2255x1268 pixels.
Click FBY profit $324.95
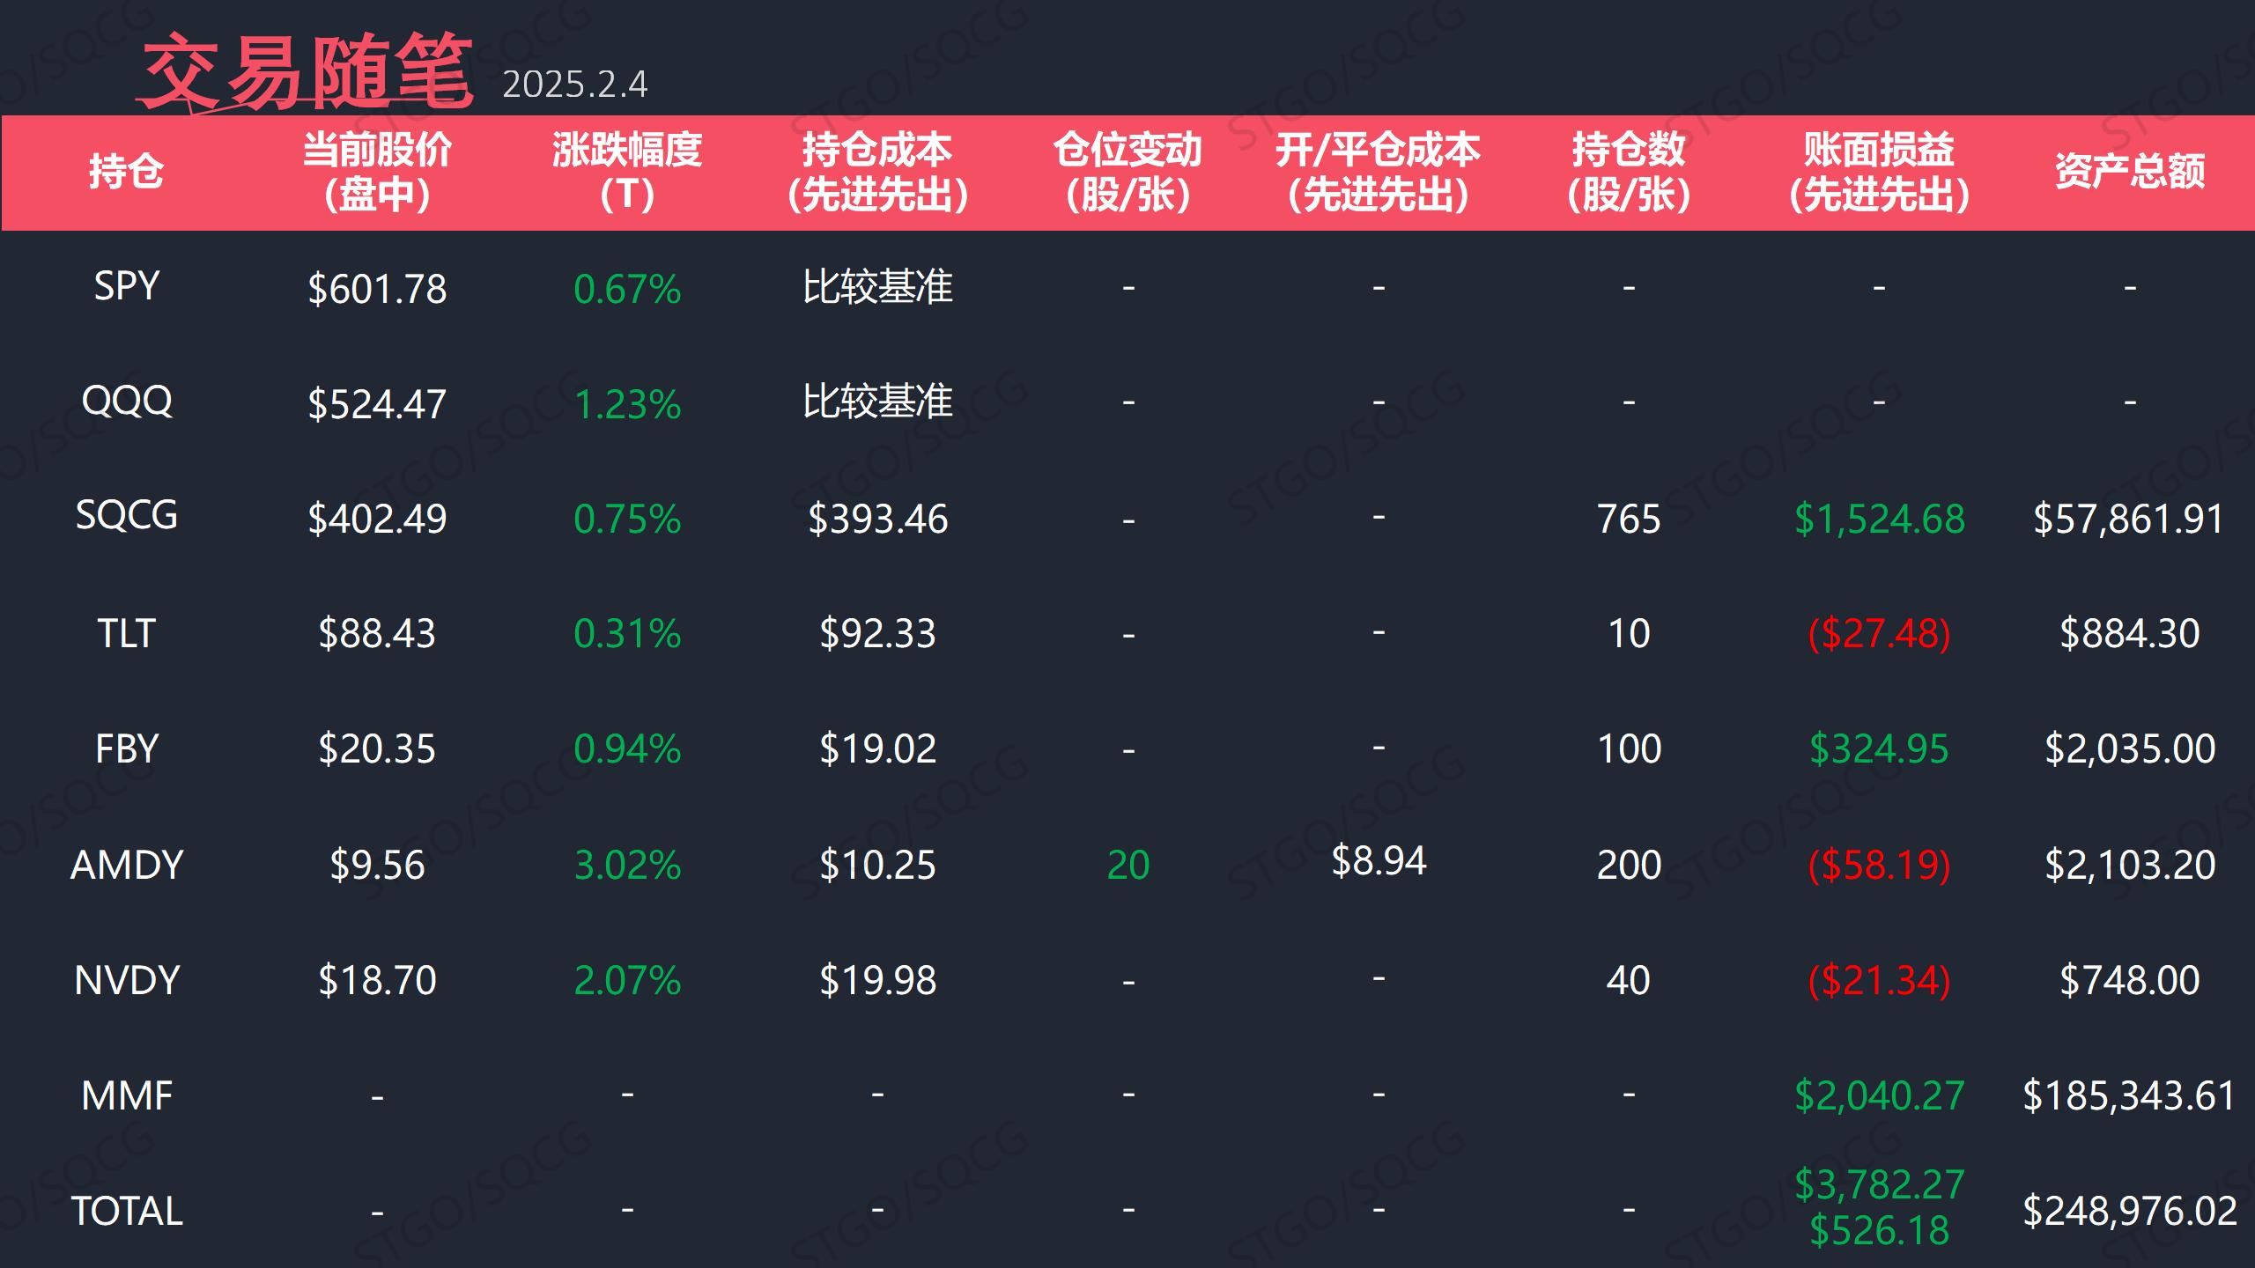pyautogui.click(x=1879, y=749)
